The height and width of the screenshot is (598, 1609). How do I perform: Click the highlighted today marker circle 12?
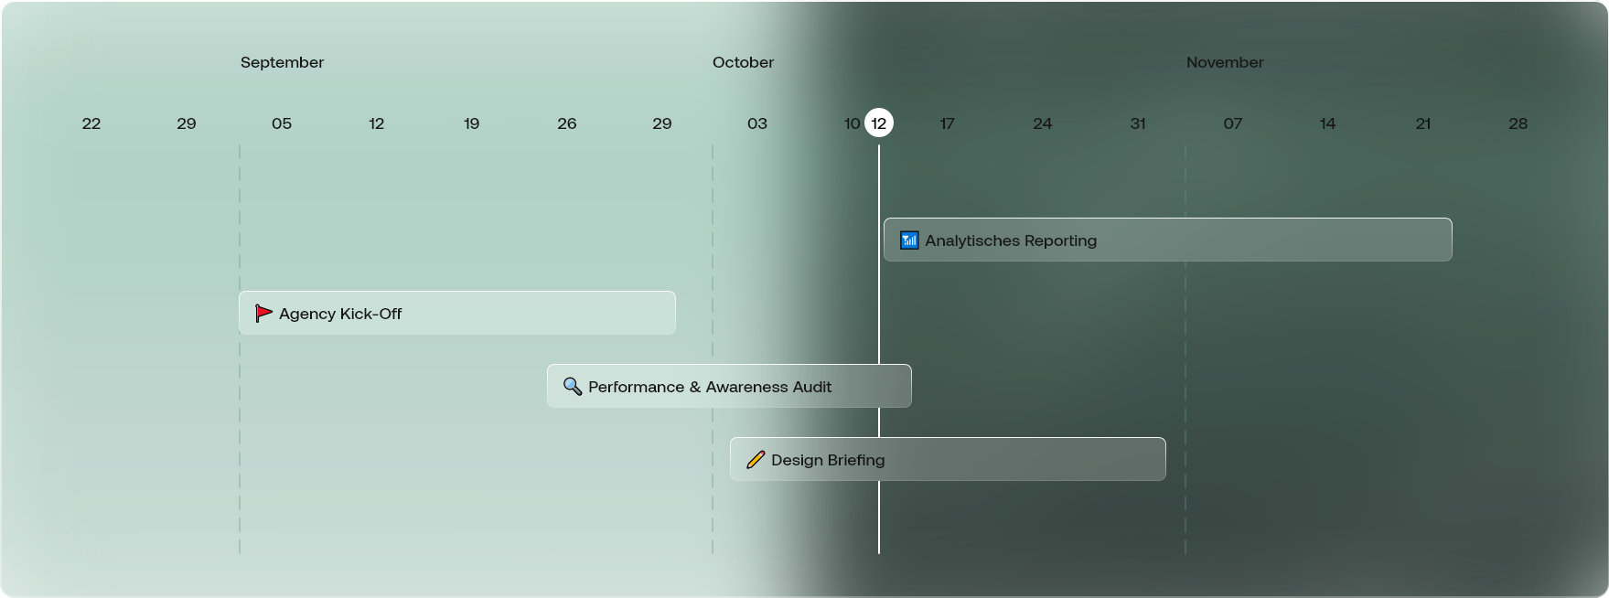(879, 123)
